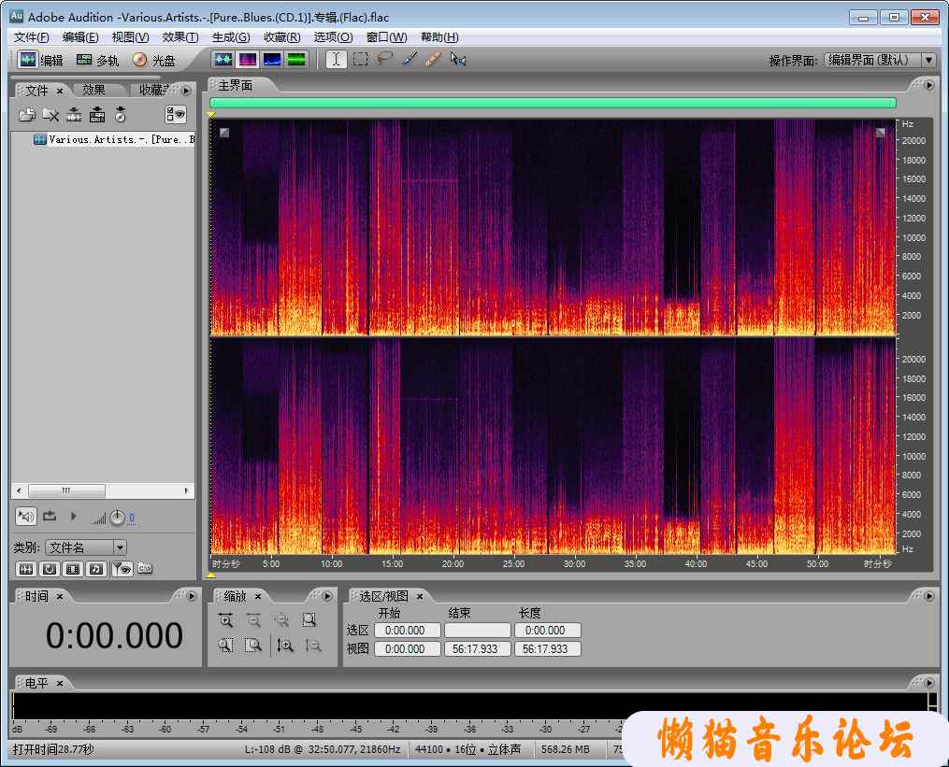Screen dimensions: 949x767
Task: Toggle show video files filter button
Action: point(73,569)
